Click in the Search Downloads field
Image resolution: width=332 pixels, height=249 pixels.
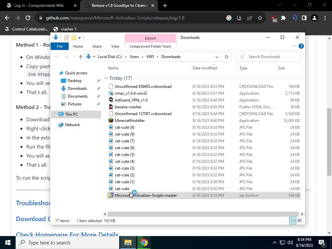tap(268, 57)
